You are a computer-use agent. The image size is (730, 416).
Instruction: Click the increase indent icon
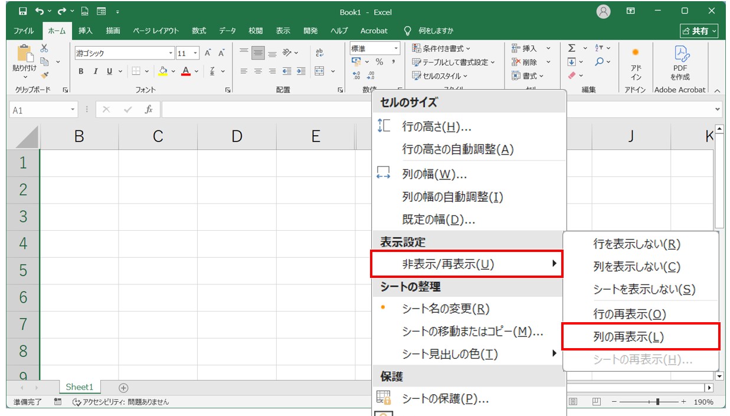pyautogui.click(x=300, y=71)
